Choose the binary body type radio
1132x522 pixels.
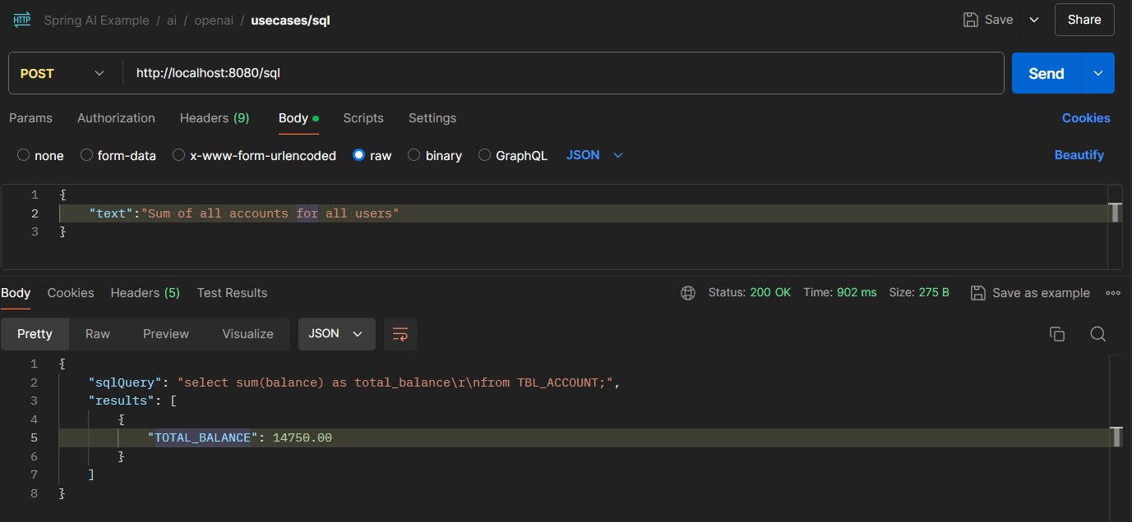(x=414, y=155)
